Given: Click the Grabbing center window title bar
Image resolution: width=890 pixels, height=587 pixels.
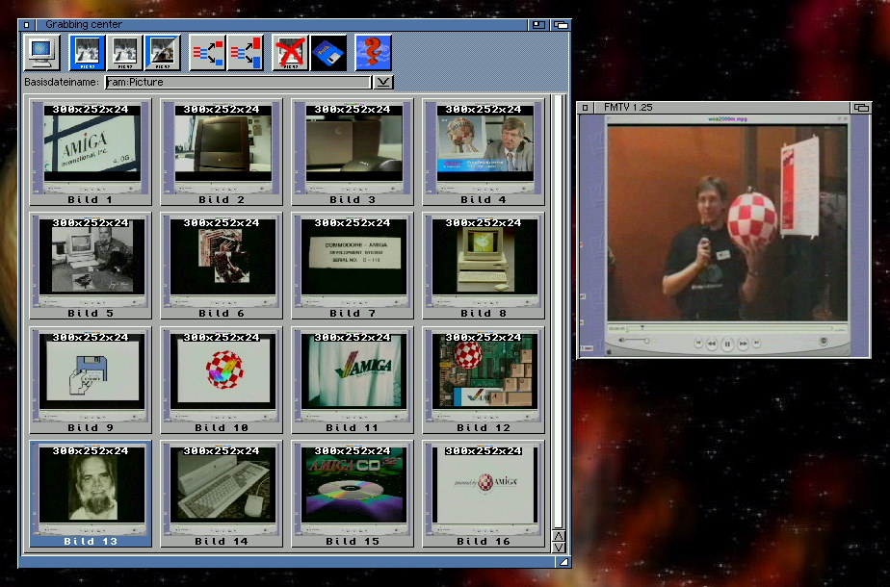Looking at the screenshot, I should click(281, 24).
